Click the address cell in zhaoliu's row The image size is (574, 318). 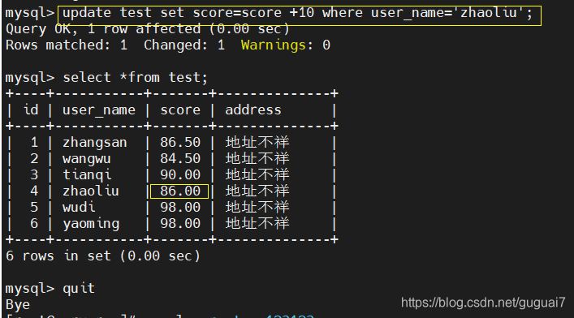(x=257, y=191)
